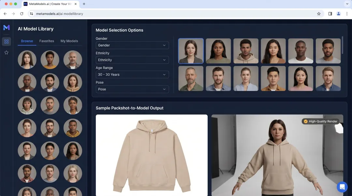This screenshot has height=196, width=352.
Task: Choose the blonde woman avatar
Action: [73, 173]
